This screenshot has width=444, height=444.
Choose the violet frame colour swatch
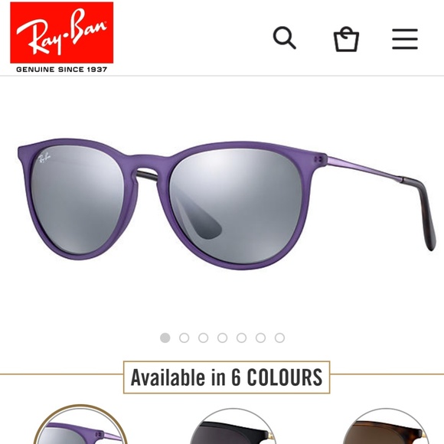click(x=80, y=425)
